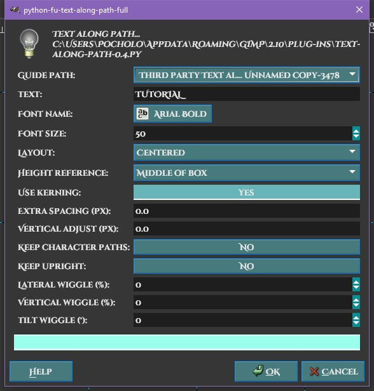Increase Lateral Wiggle value with up arrow
This screenshot has width=374, height=391.
click(356, 281)
